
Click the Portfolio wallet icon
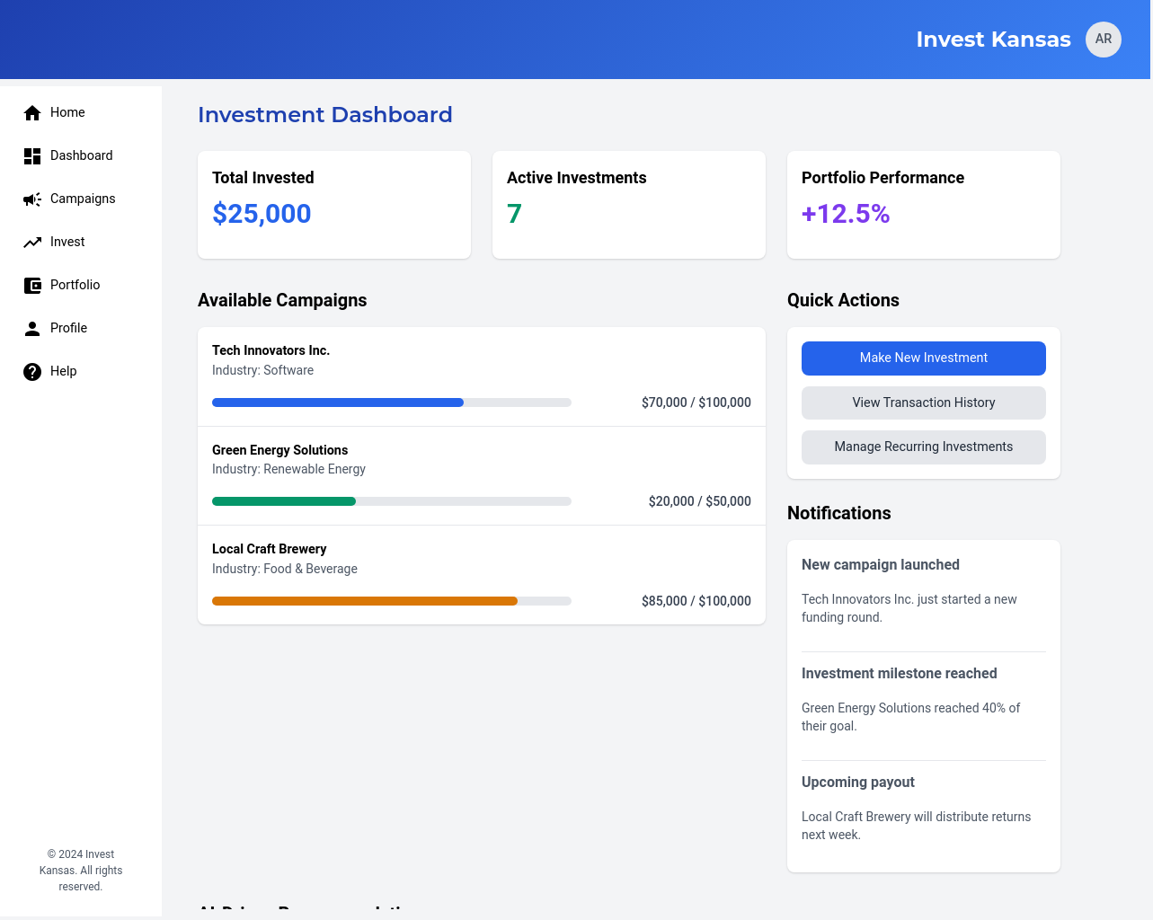click(32, 286)
